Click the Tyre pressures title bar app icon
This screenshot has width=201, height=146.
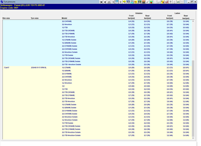(2, 2)
